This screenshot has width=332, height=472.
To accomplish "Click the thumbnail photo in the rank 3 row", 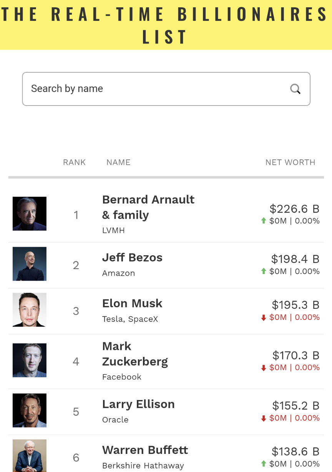I will [30, 310].
